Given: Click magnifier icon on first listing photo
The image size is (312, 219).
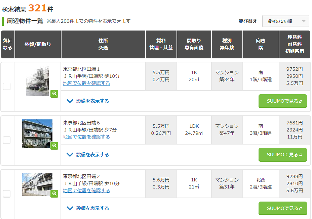Looking at the screenshot, I should click(x=54, y=94).
